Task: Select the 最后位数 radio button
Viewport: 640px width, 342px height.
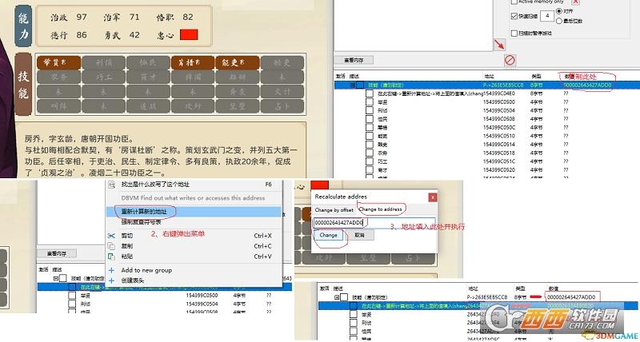Action: click(x=558, y=21)
